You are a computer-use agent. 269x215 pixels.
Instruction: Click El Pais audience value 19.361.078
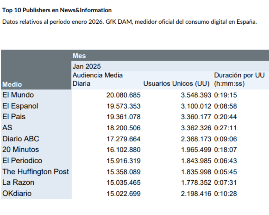pos(123,117)
